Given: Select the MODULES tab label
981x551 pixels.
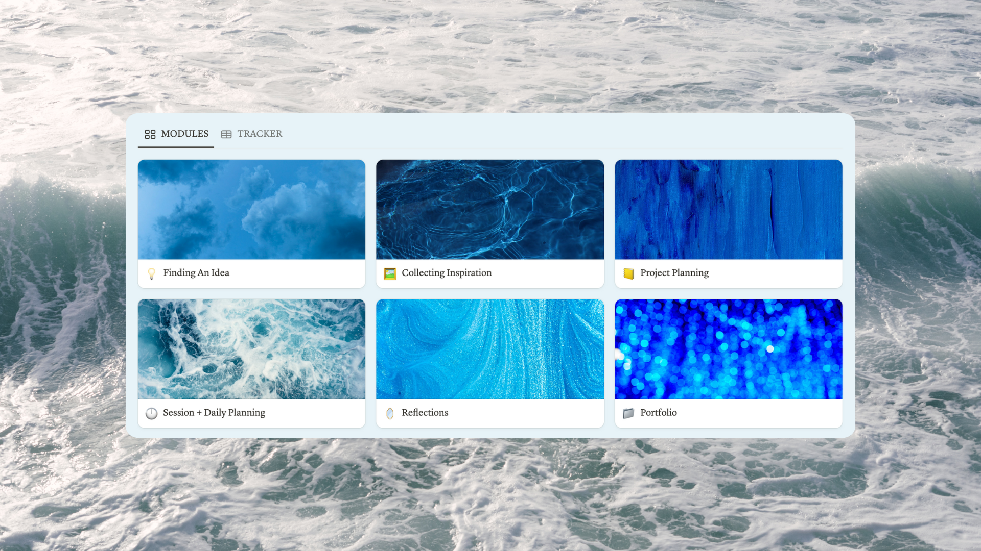Looking at the screenshot, I should 184,134.
